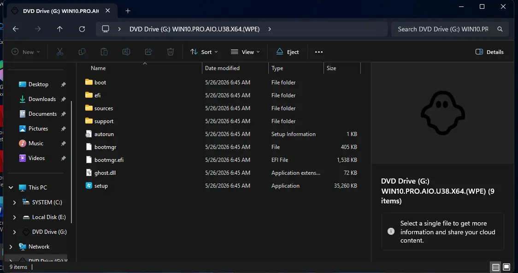Click the Share icon in toolbar
The width and height of the screenshot is (518, 273).
point(148,52)
